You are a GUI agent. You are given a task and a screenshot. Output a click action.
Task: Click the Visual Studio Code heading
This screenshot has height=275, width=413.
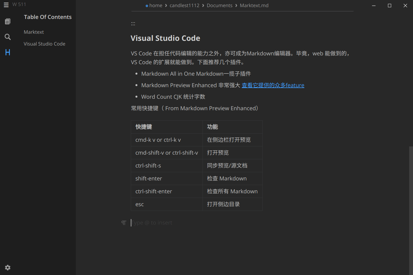(x=165, y=38)
